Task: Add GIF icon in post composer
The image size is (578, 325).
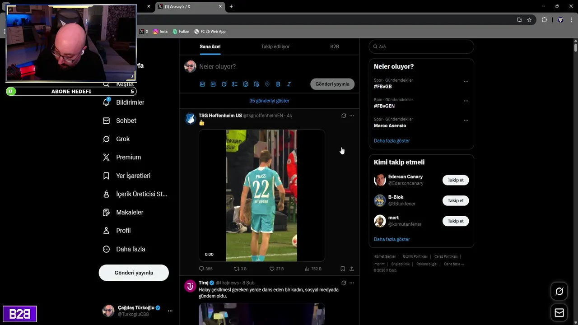Action: [x=213, y=84]
